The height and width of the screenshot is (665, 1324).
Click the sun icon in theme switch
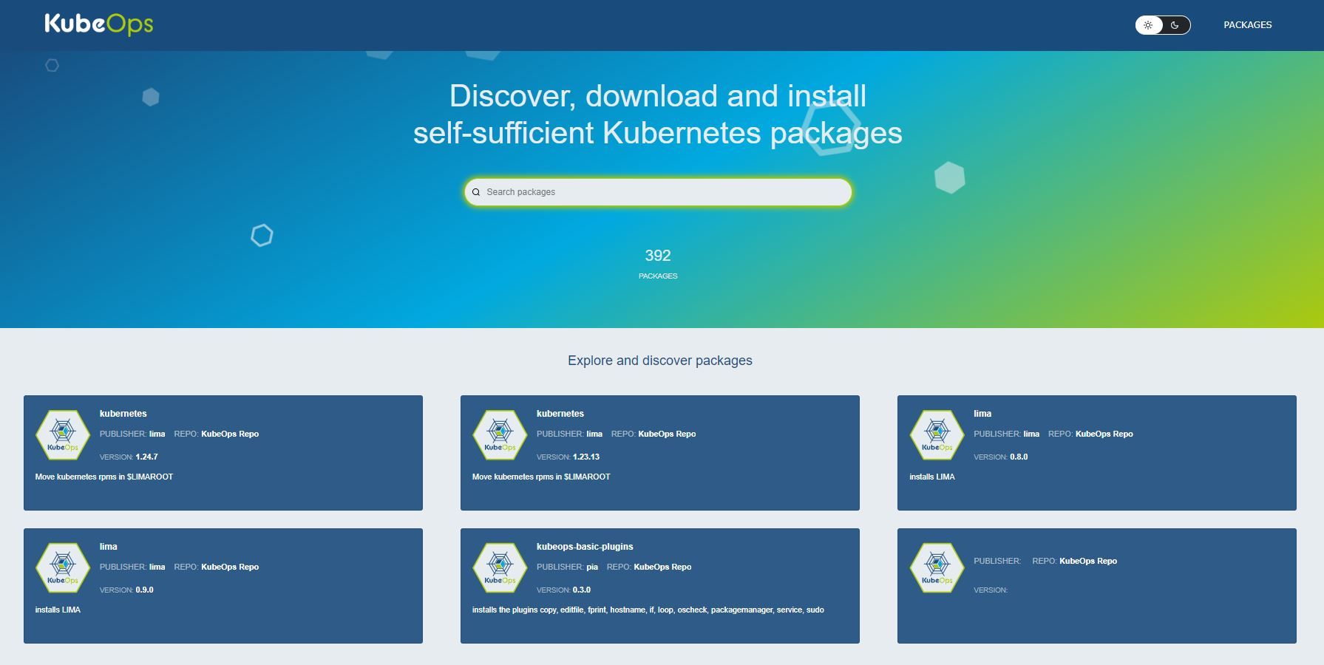pyautogui.click(x=1148, y=25)
